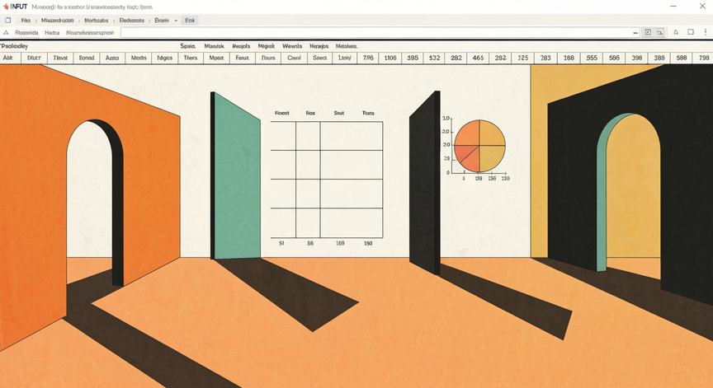This screenshot has height=388, width=713.
Task: Click the Farut column header cell
Action: [x=243, y=58]
